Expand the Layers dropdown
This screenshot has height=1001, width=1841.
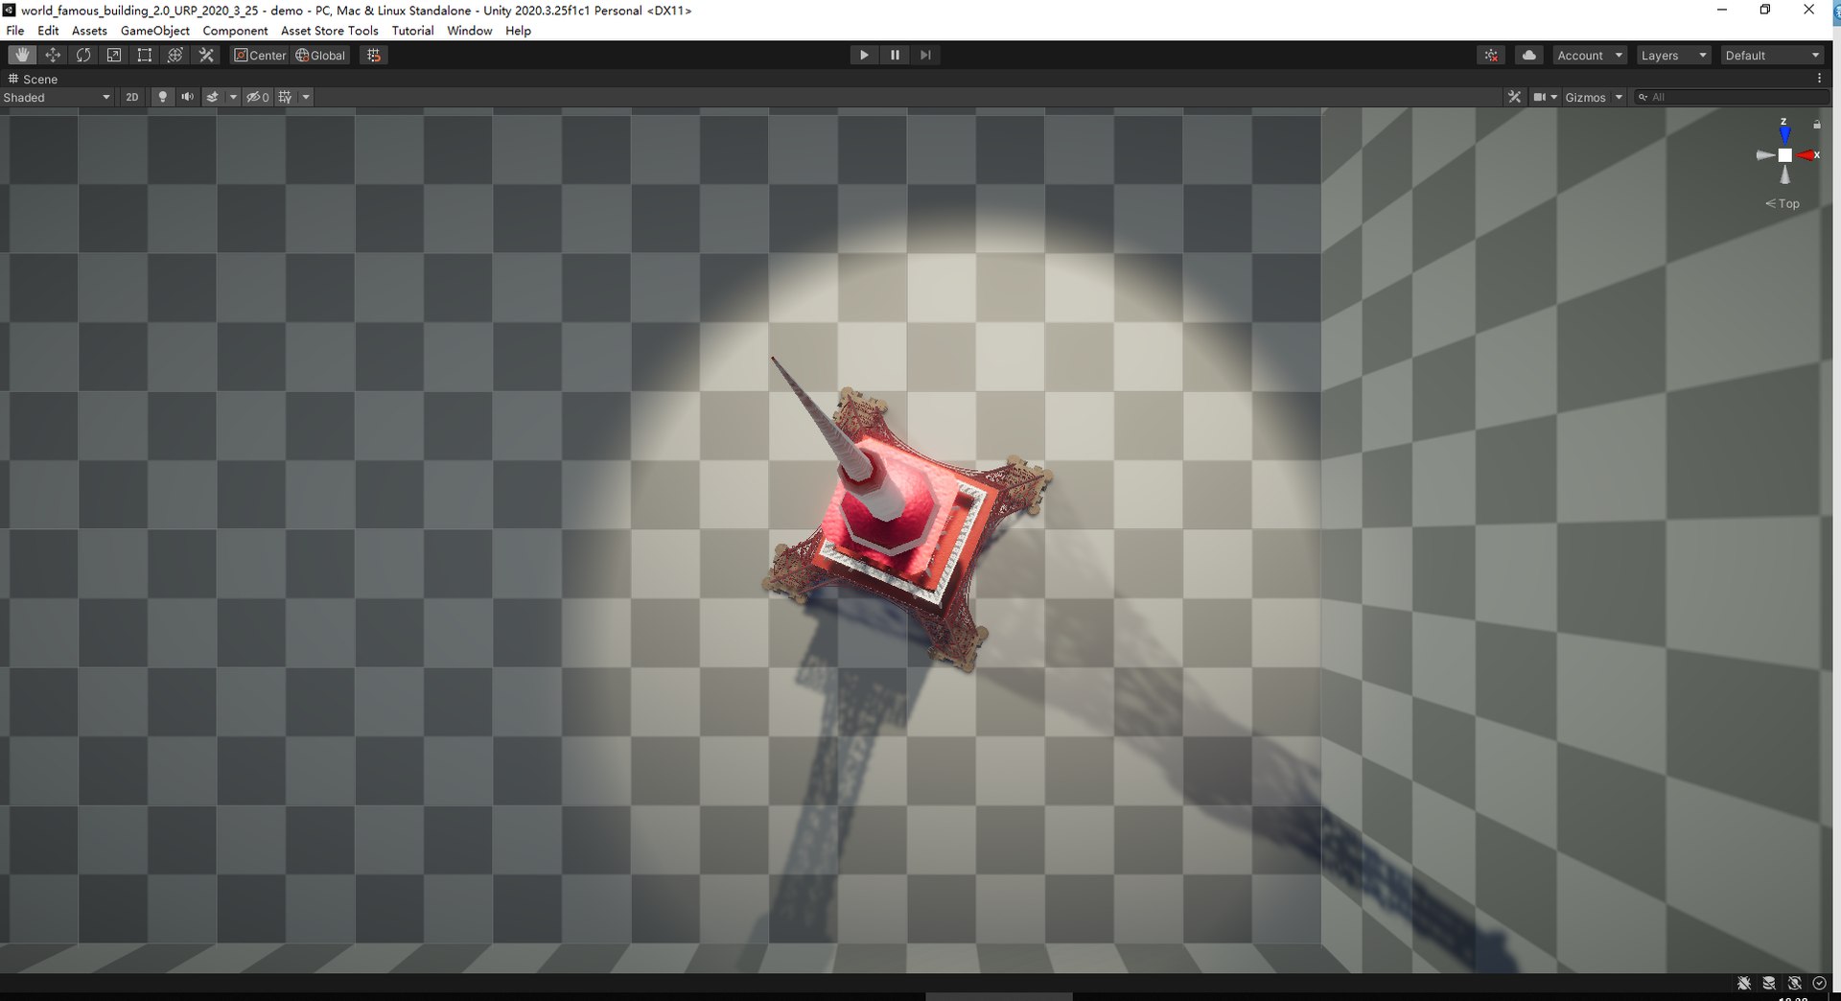(1673, 56)
